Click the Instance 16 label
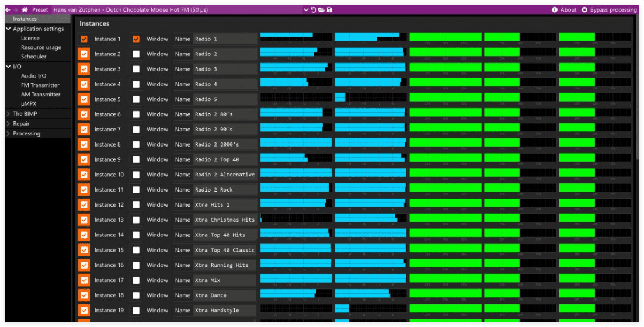The width and height of the screenshot is (644, 327). [x=109, y=265]
